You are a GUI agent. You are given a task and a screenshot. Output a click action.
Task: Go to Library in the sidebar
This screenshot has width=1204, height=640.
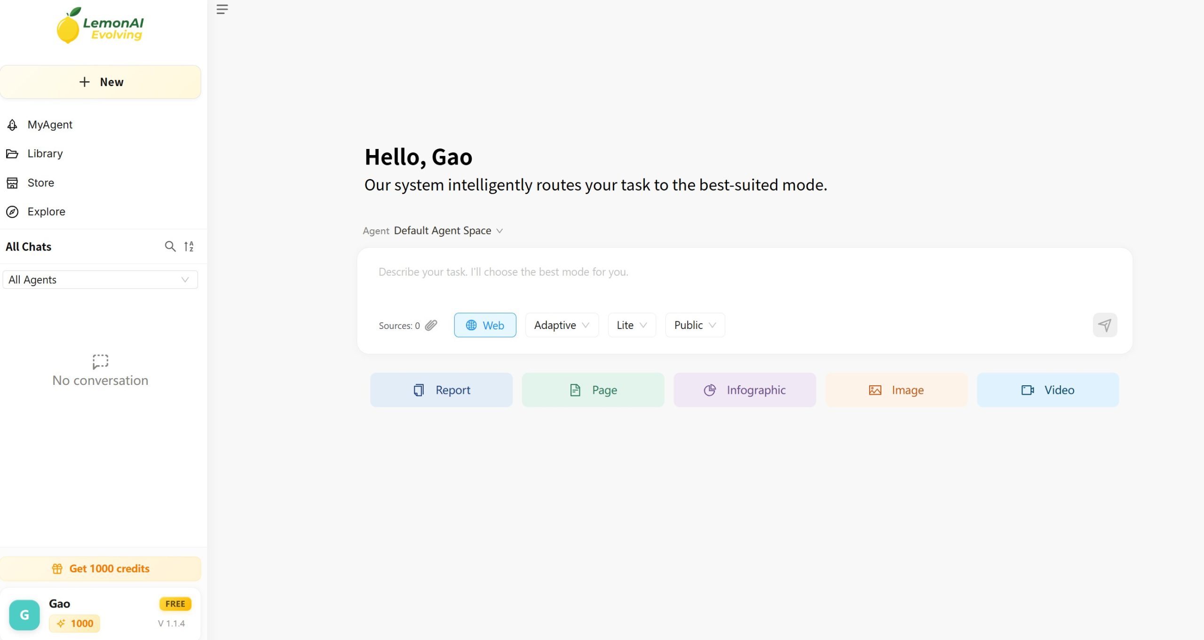pyautogui.click(x=45, y=154)
